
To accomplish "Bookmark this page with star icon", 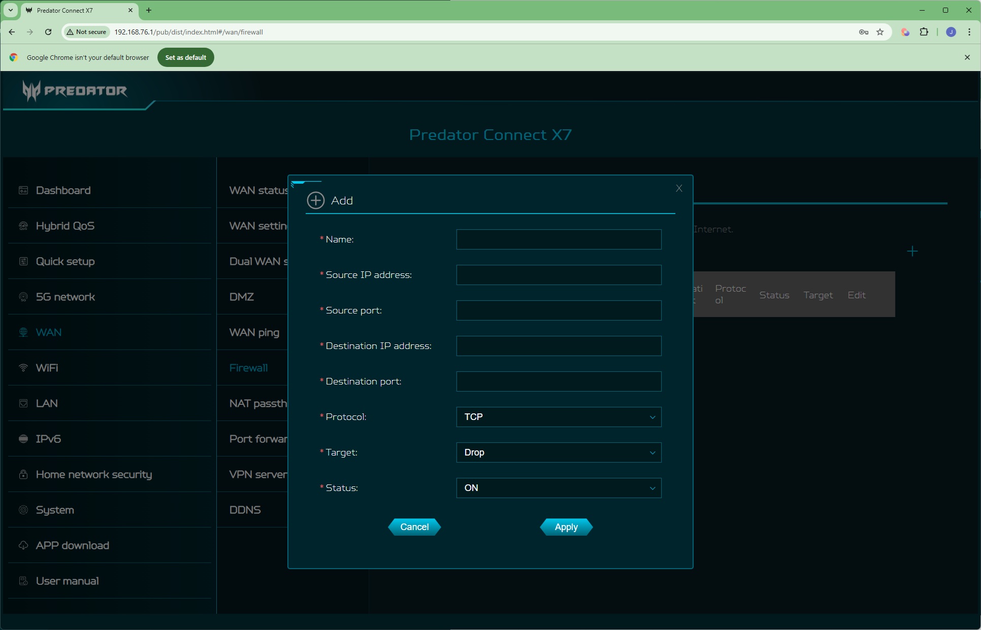I will click(880, 32).
